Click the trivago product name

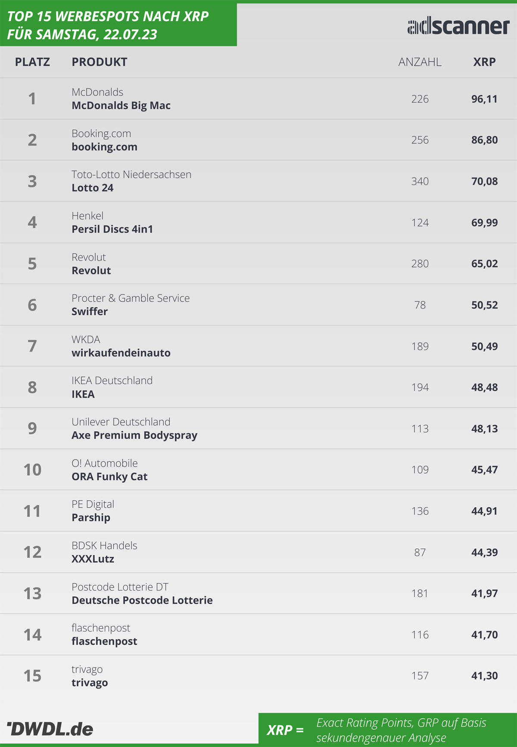[x=90, y=683]
